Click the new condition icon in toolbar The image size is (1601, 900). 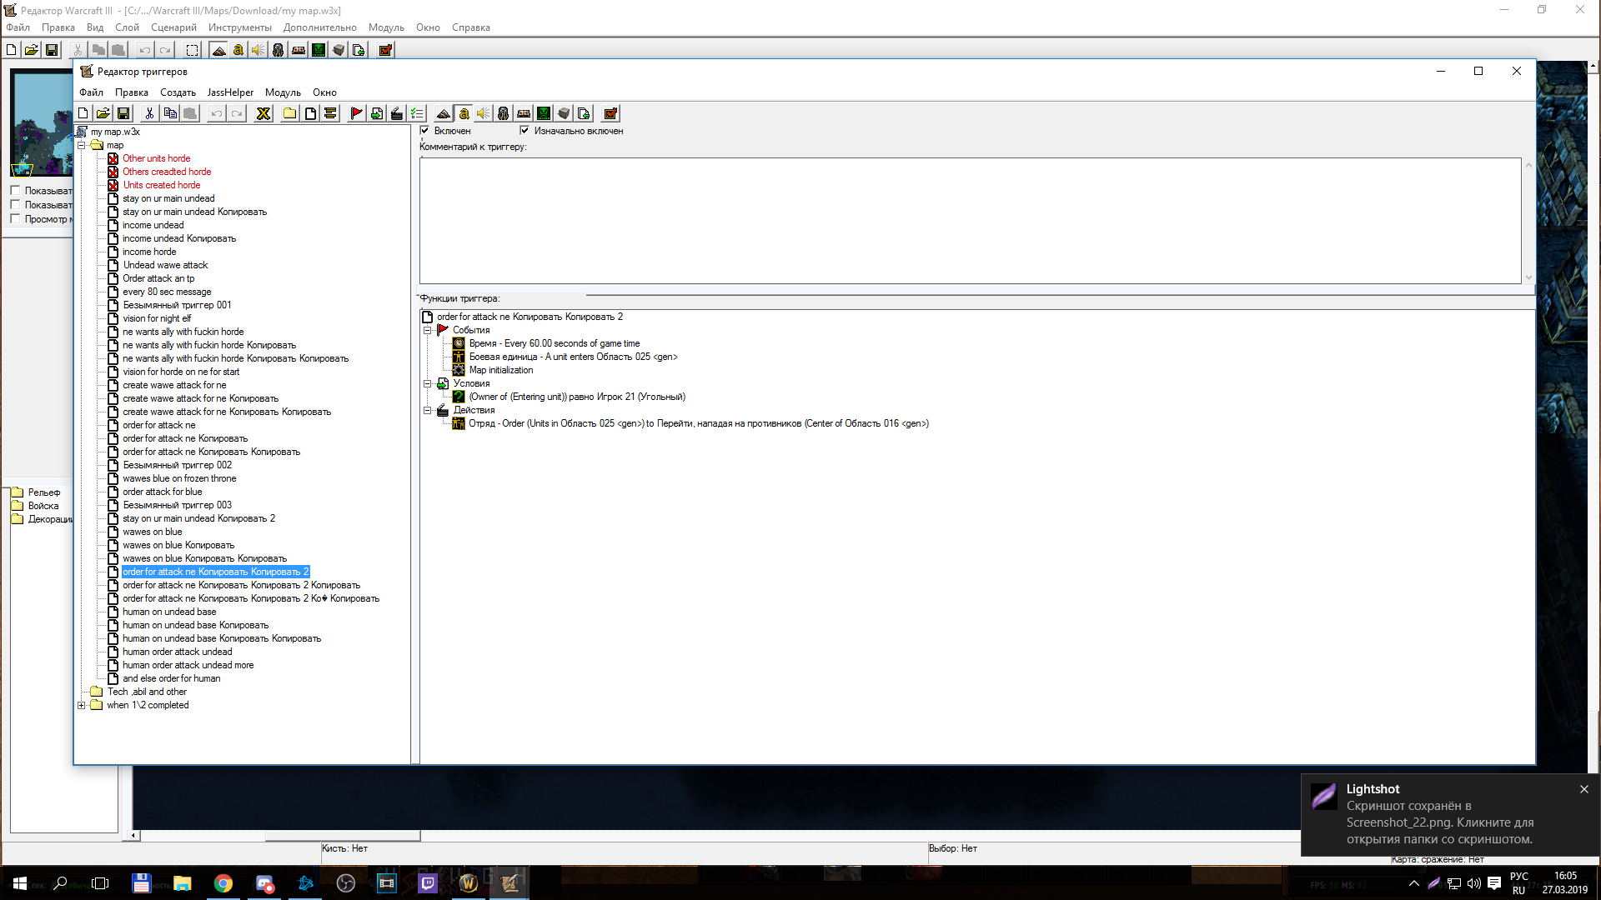377,114
